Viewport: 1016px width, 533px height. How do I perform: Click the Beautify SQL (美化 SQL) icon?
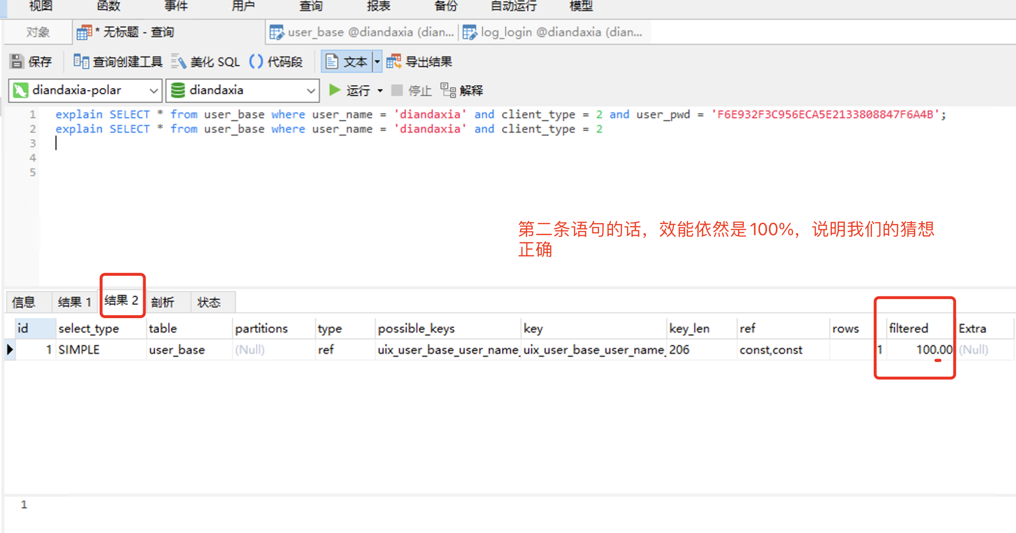(x=178, y=62)
